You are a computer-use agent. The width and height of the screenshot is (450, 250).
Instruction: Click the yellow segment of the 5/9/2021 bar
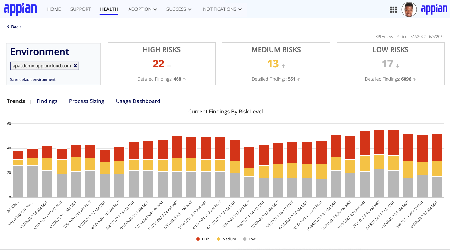coord(249,172)
